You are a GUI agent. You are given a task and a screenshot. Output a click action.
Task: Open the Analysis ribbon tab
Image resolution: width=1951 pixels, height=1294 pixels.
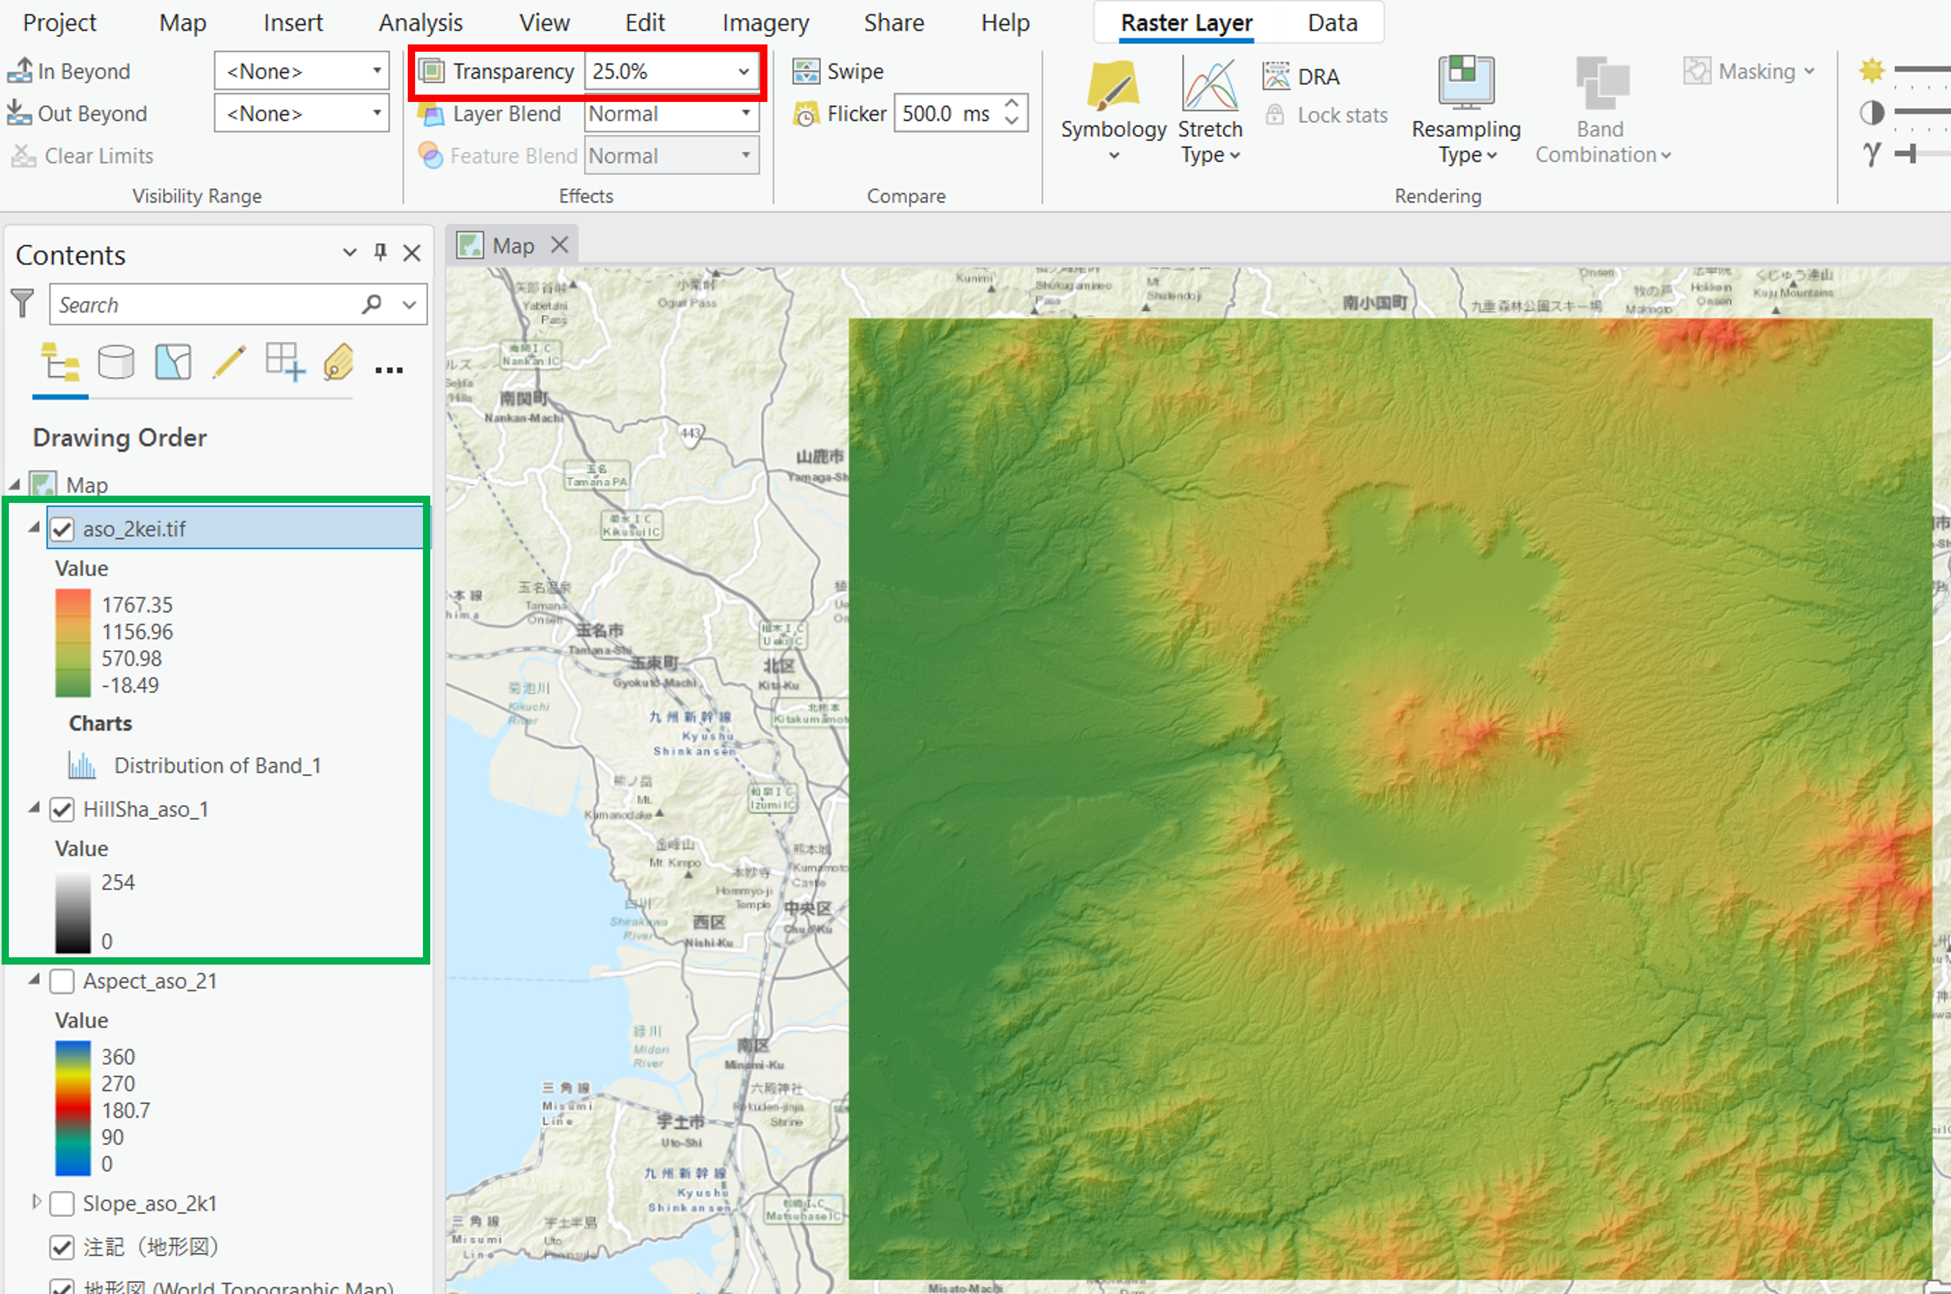421,22
